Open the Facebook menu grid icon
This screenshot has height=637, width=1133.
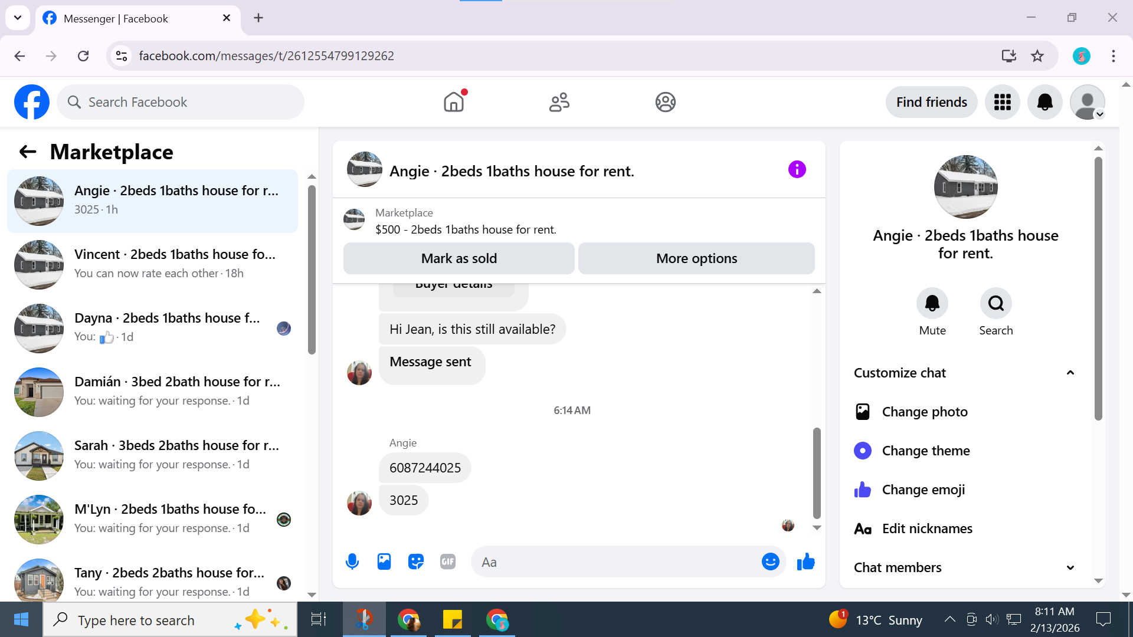click(x=1002, y=102)
